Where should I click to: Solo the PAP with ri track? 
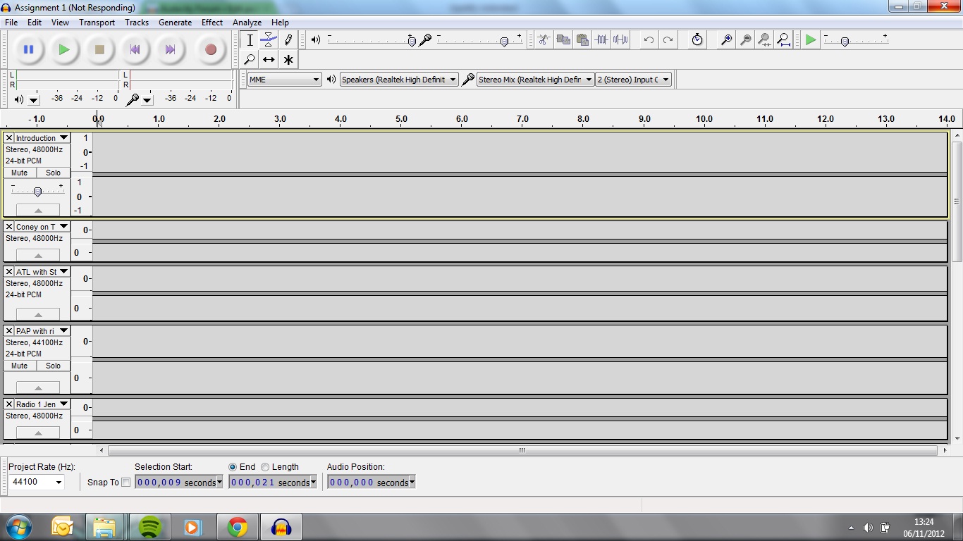click(x=53, y=366)
